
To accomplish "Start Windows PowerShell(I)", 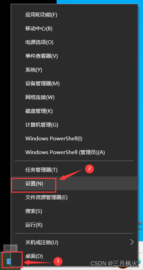I will 54,139.
